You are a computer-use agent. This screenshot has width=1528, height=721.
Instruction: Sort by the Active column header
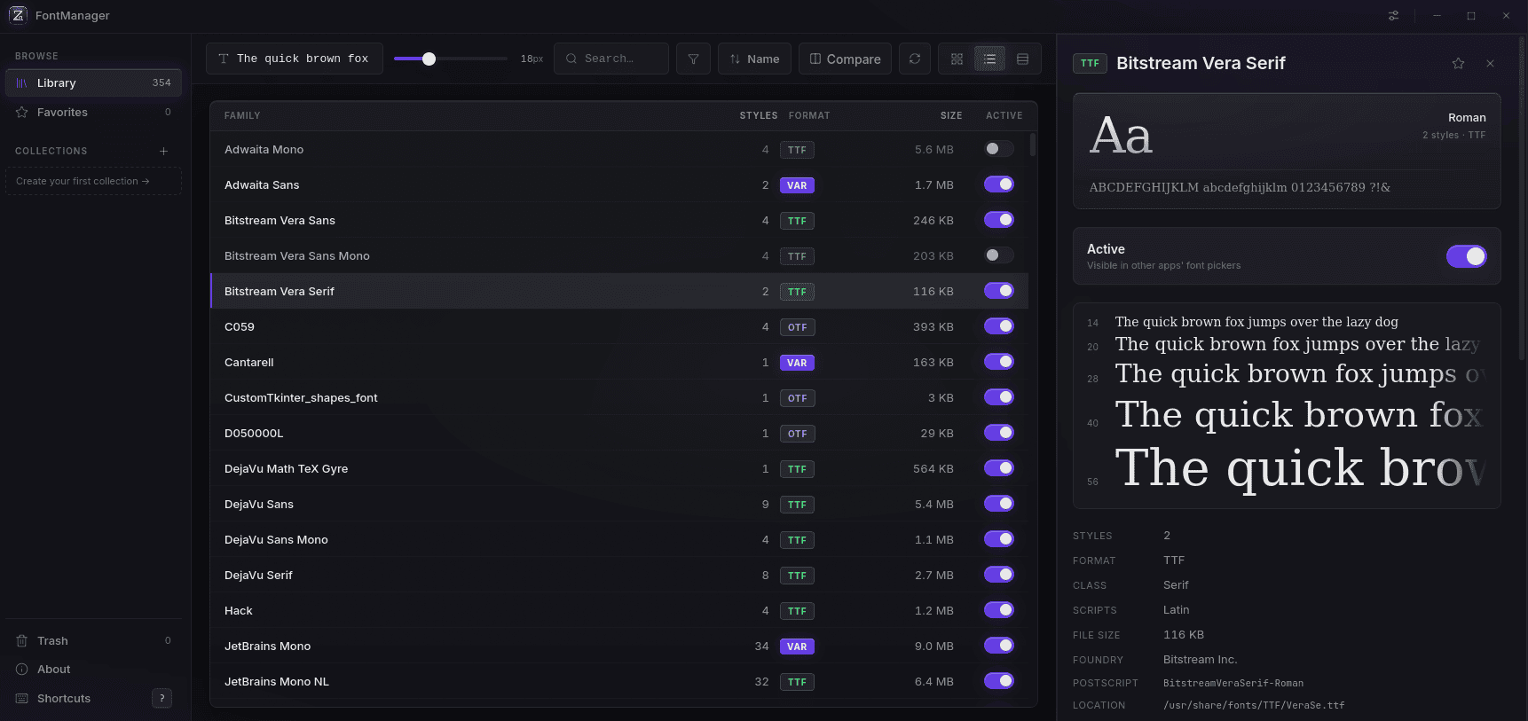click(1004, 115)
